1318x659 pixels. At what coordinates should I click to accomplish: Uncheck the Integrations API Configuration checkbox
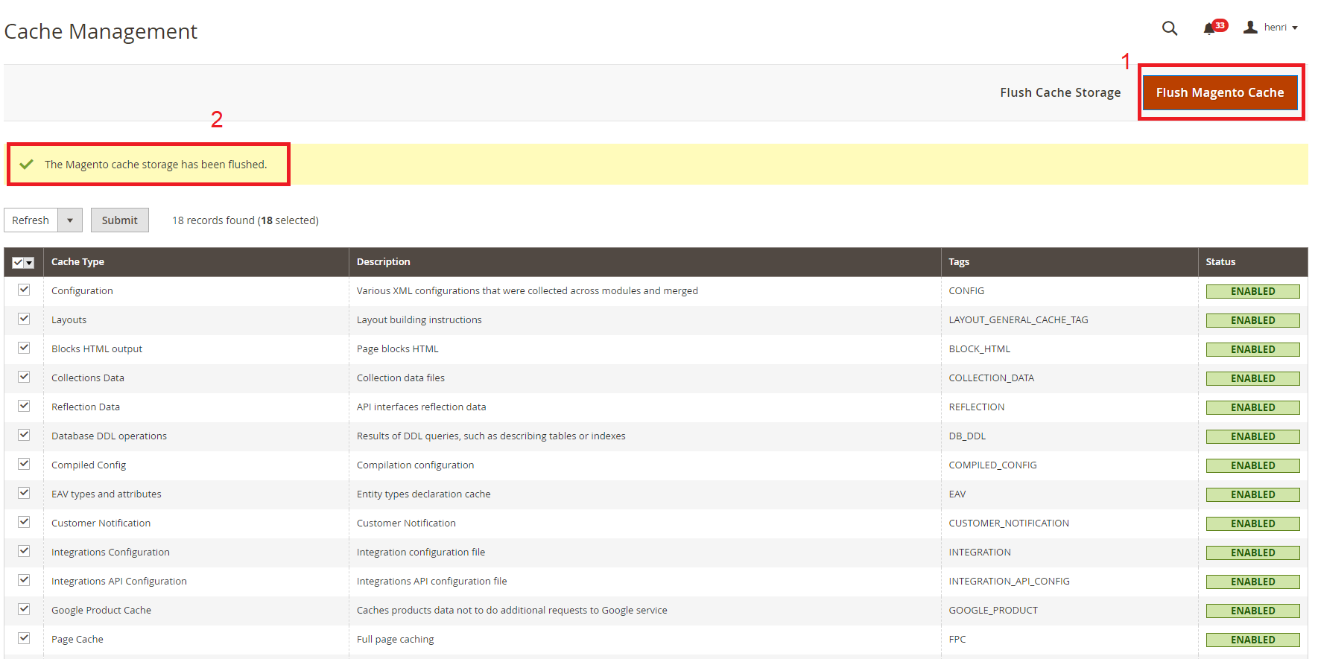point(24,580)
